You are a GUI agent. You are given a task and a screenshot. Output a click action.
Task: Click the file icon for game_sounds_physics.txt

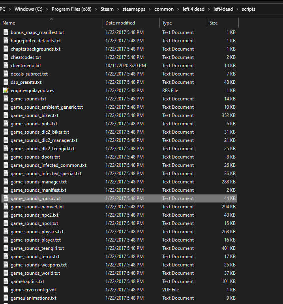[6, 232]
